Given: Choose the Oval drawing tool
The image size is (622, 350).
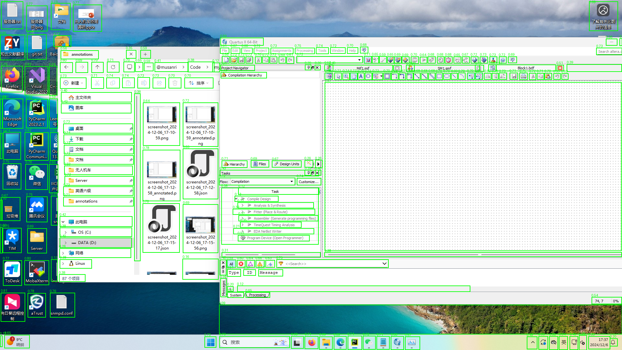Looking at the screenshot, I should point(447,76).
